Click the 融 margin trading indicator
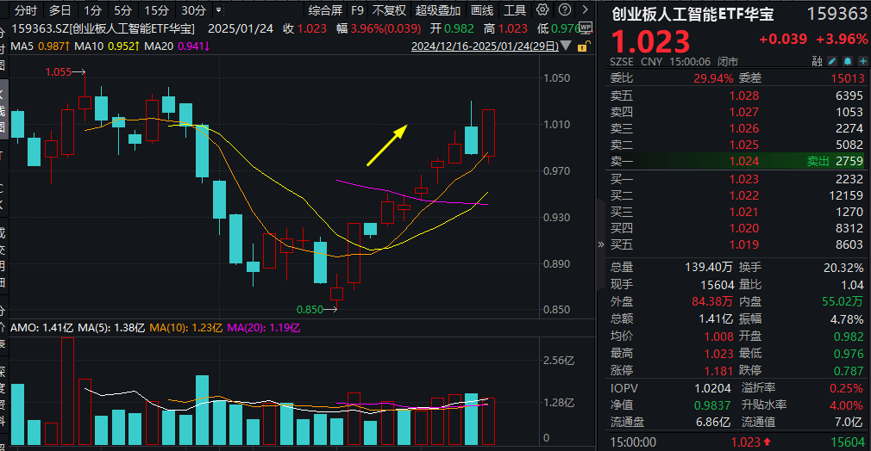This screenshot has height=451, width=871. pyautogui.click(x=817, y=62)
